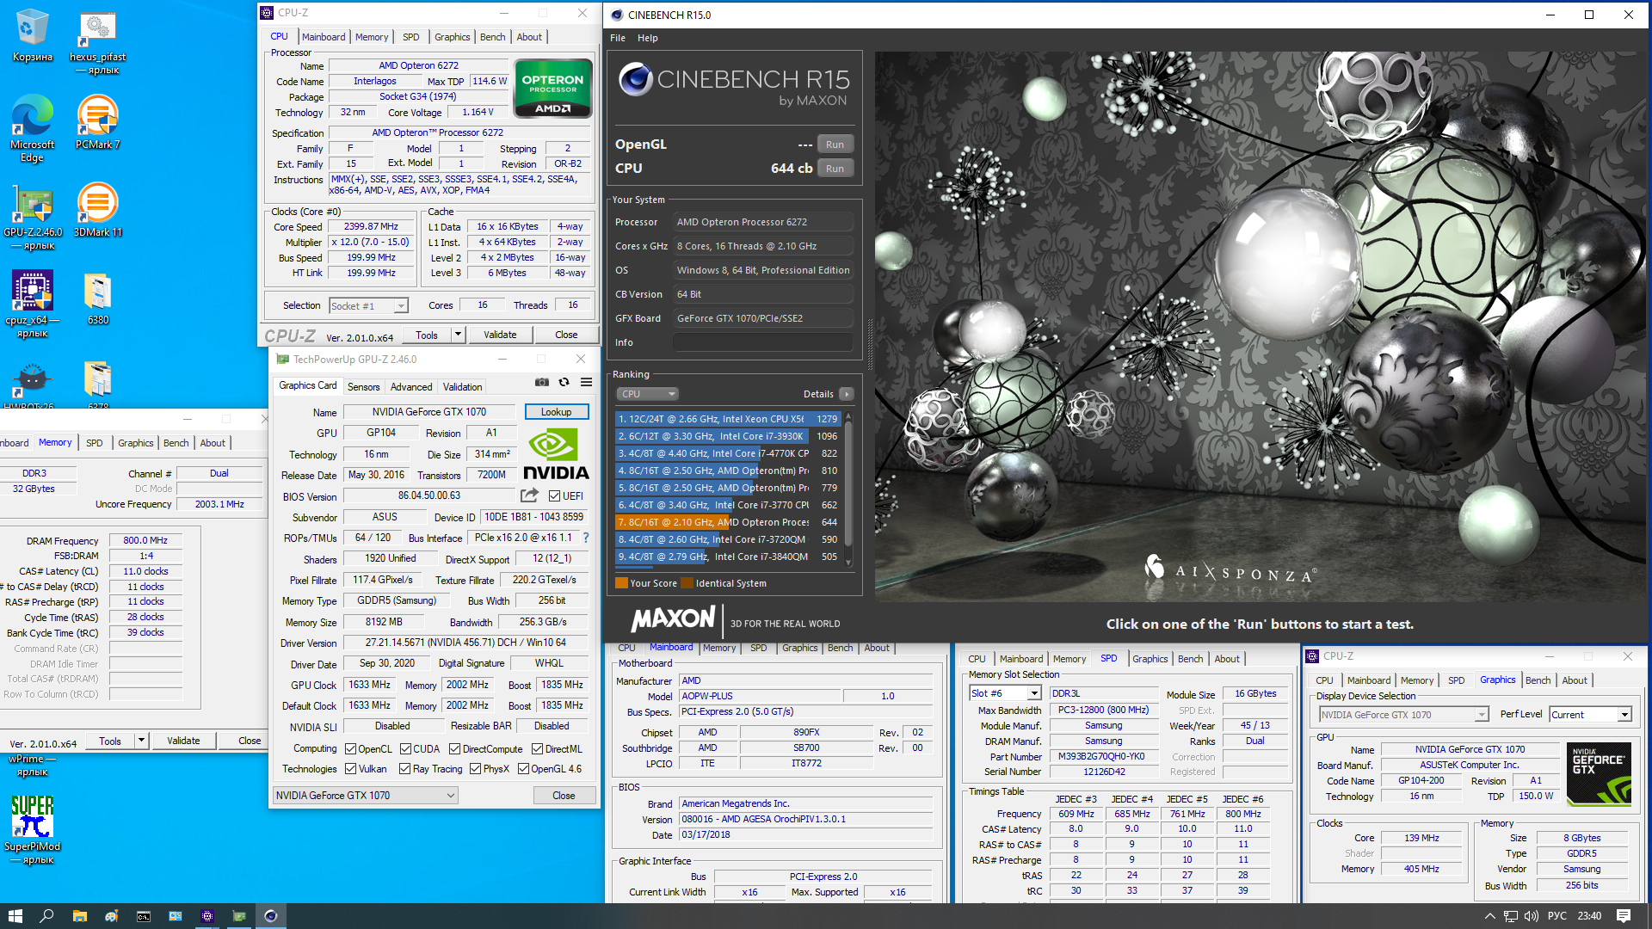Click the GPU-Z Lookup button
Image resolution: width=1652 pixels, height=929 pixels.
click(556, 412)
